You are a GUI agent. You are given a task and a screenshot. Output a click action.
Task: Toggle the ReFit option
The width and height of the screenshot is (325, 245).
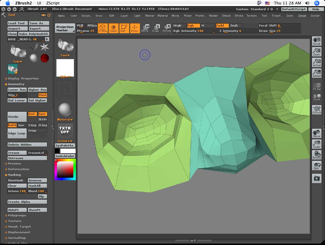12,125
